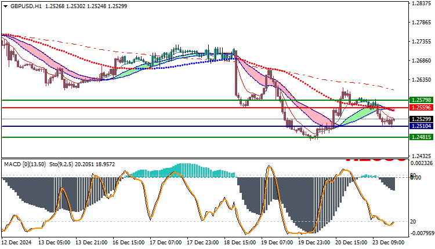This screenshot has height=249, width=435.
Task: Click the -0.007959 indicator scale value
Action: tap(422, 233)
